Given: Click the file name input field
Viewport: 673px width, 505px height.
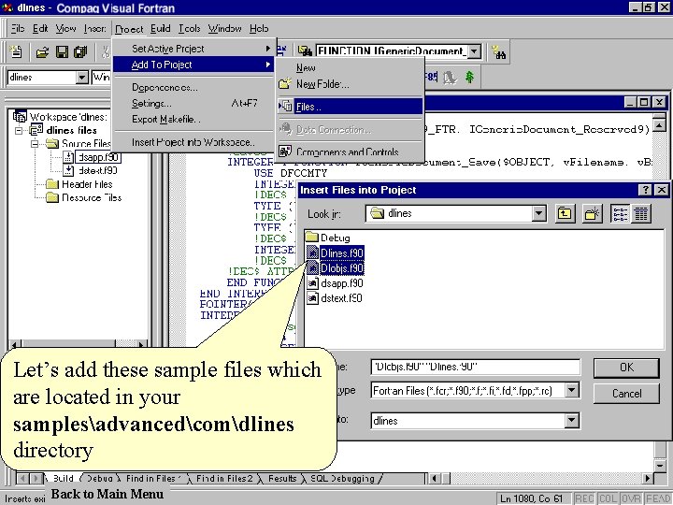Looking at the screenshot, I should 475,367.
